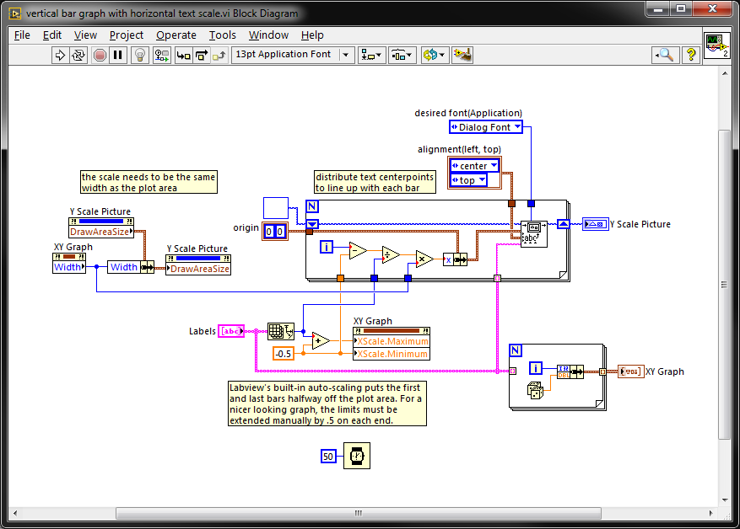Click the empty picture constant
Viewport: 740px width, 529px height.
click(x=276, y=208)
